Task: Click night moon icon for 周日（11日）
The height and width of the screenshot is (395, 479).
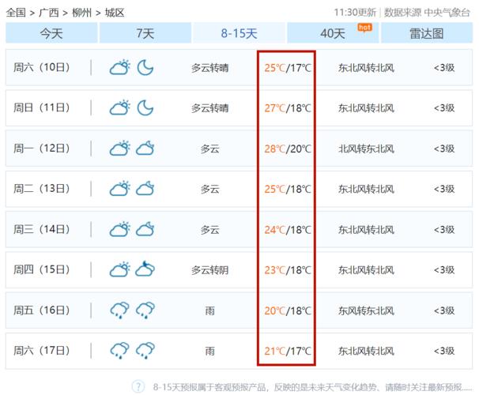Action: (145, 107)
